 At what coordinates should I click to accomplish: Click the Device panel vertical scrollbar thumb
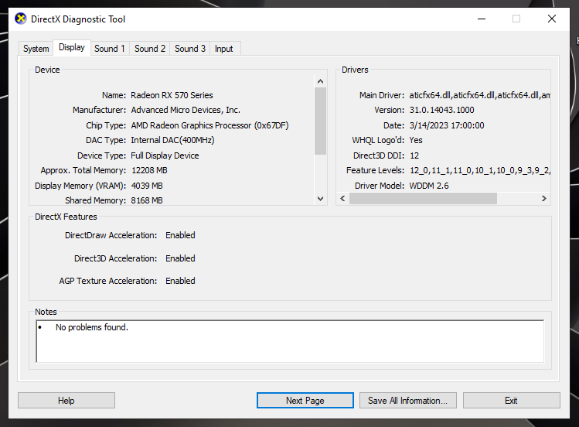tap(320, 121)
